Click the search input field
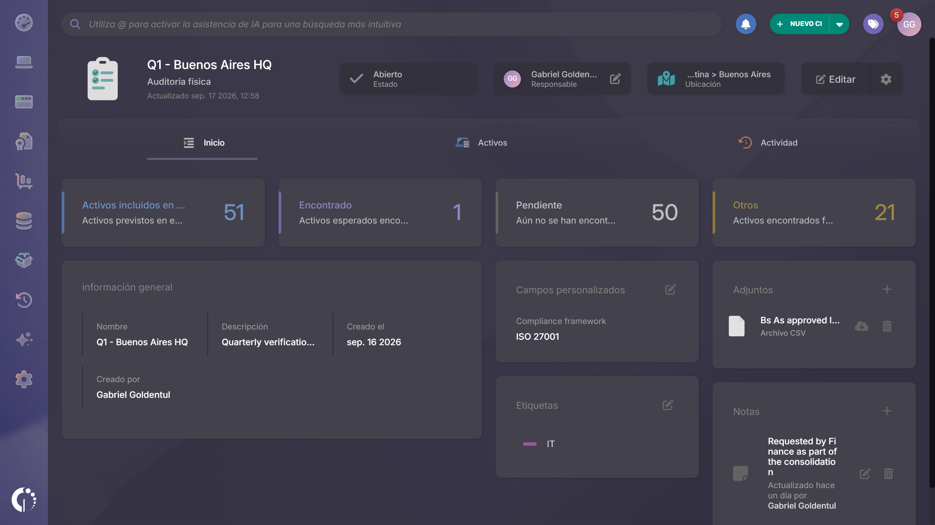 [391, 24]
